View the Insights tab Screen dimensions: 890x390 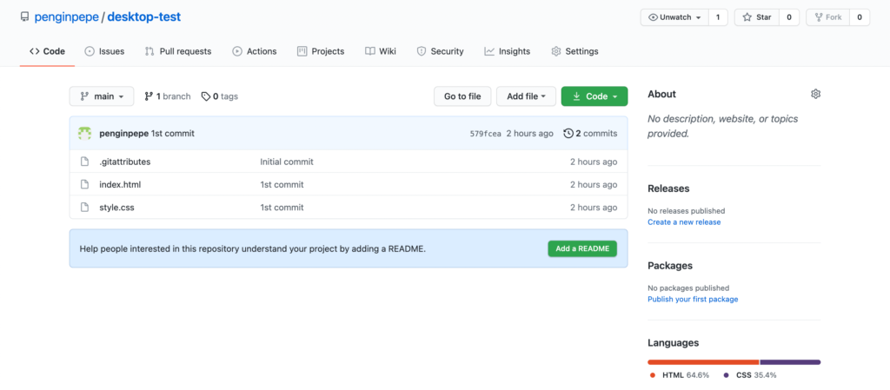coord(507,51)
